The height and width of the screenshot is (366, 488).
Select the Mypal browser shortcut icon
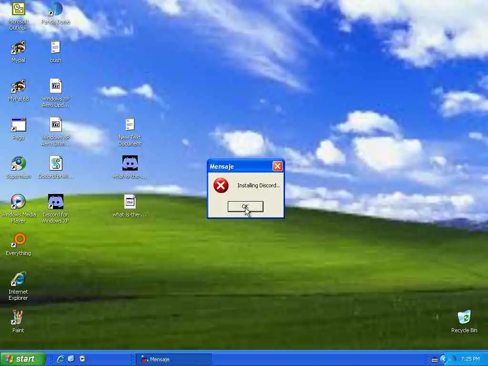coord(18,51)
